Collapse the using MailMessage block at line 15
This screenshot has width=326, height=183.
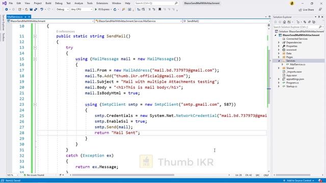(35, 59)
